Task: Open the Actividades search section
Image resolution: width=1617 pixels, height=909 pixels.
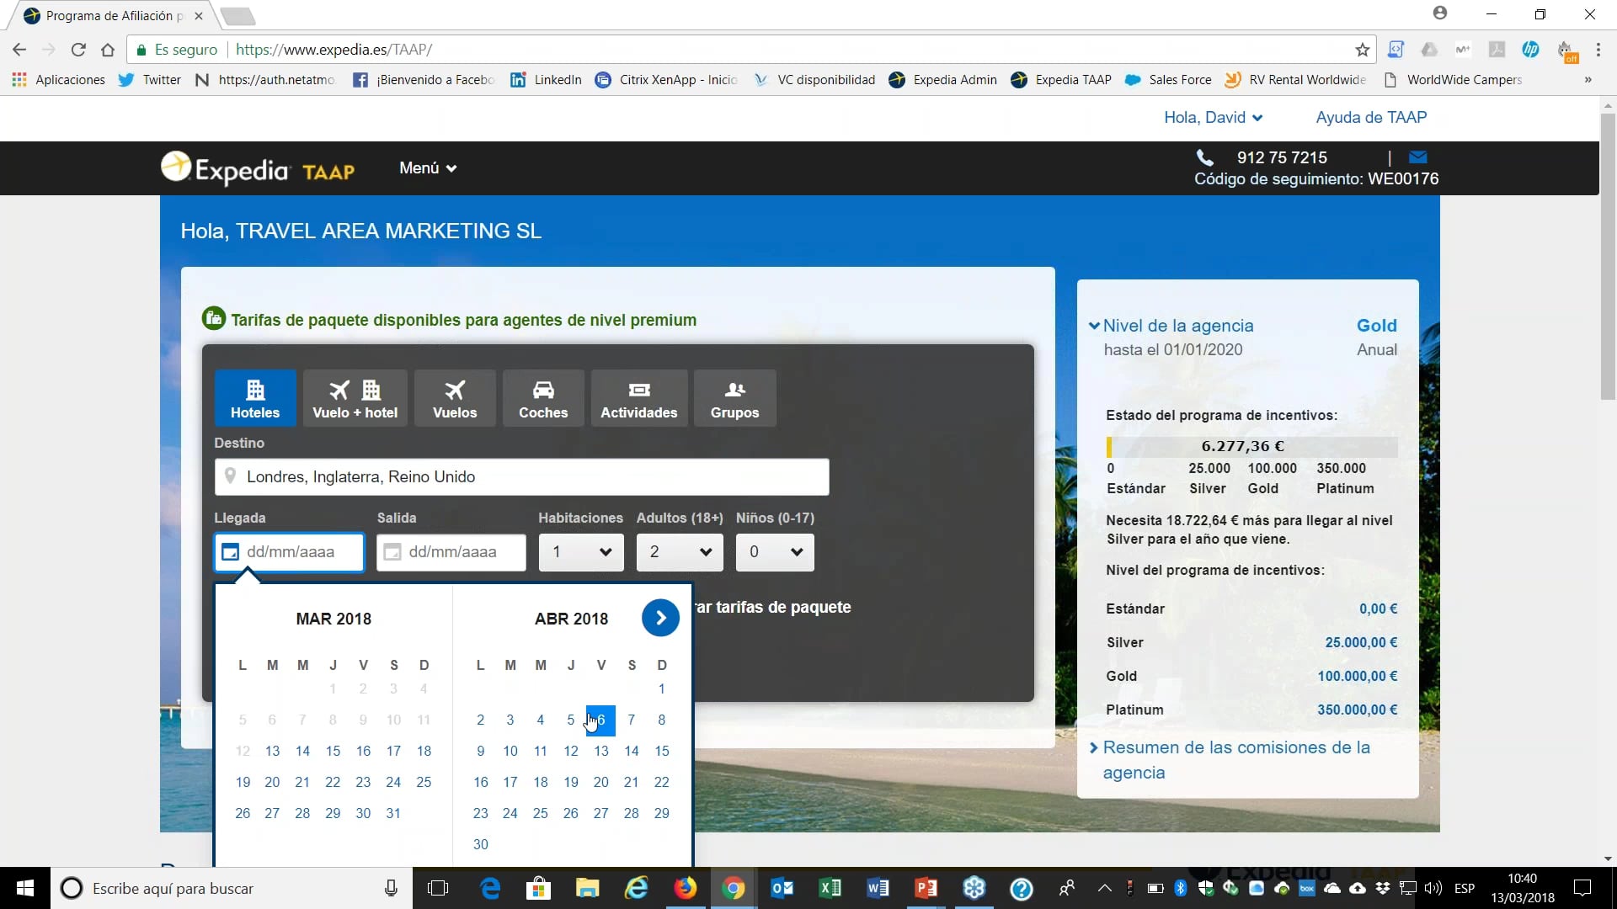Action: click(639, 397)
